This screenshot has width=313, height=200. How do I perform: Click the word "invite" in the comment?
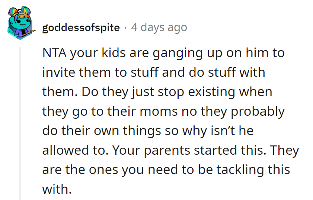pyautogui.click(x=57, y=72)
